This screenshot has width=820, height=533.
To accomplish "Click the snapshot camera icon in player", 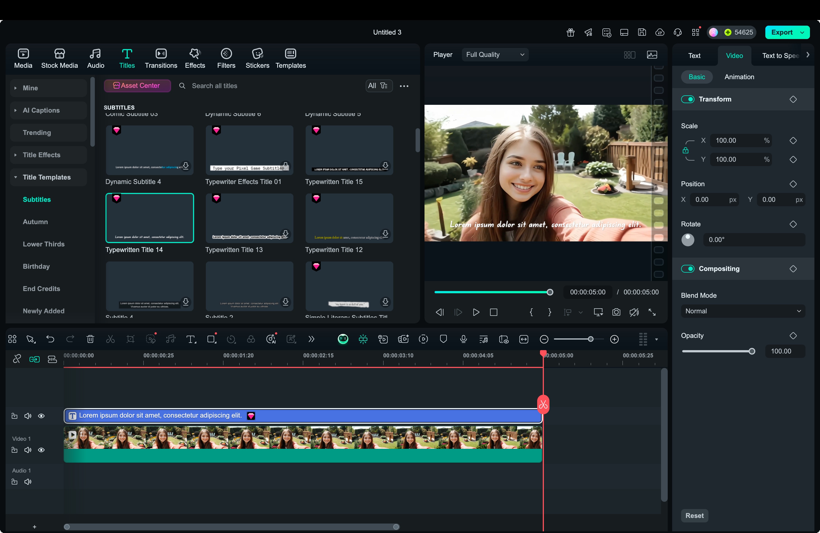I will (616, 312).
